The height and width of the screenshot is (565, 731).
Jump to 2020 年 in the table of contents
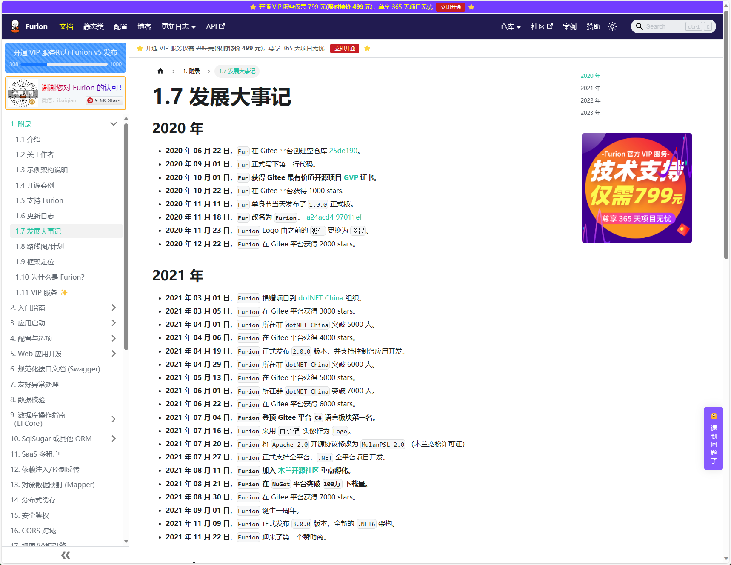(x=590, y=76)
